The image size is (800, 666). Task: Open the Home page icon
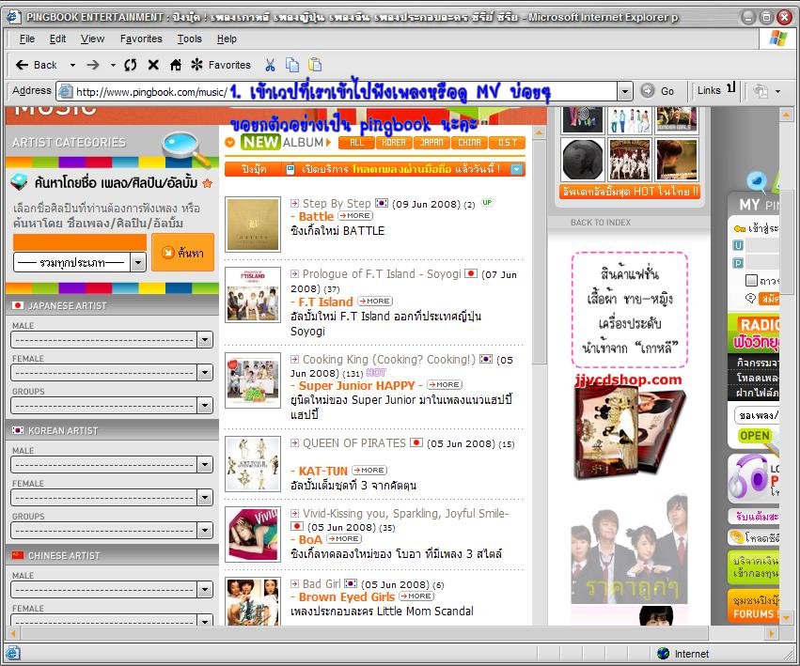click(176, 65)
